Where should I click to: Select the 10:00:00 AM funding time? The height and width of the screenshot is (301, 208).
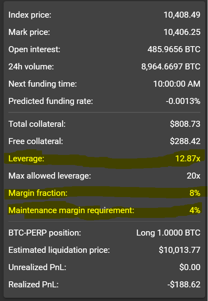(x=177, y=84)
